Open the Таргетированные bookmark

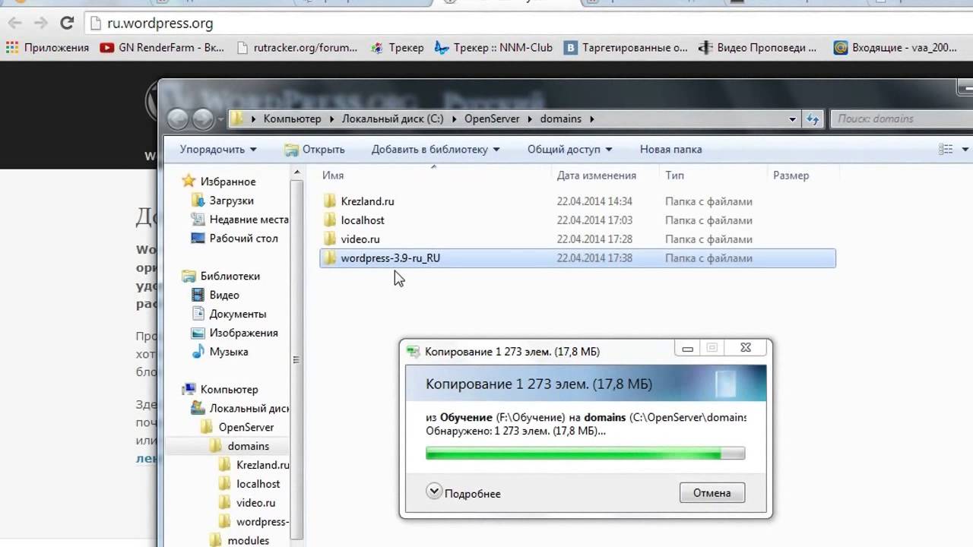(626, 47)
